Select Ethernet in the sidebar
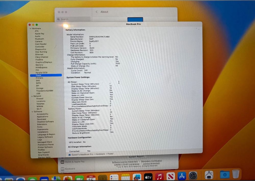255x181 pixels. pos(39,54)
